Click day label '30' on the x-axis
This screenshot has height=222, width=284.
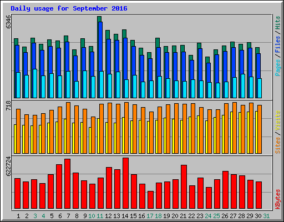pyautogui.click(x=258, y=216)
